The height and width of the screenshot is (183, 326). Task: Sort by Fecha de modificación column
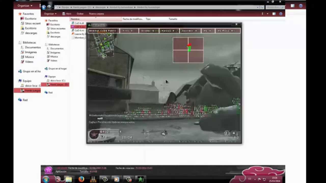pyautogui.click(x=133, y=19)
